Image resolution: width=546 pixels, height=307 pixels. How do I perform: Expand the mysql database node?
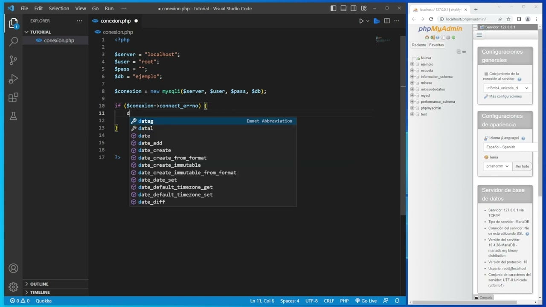tap(412, 96)
